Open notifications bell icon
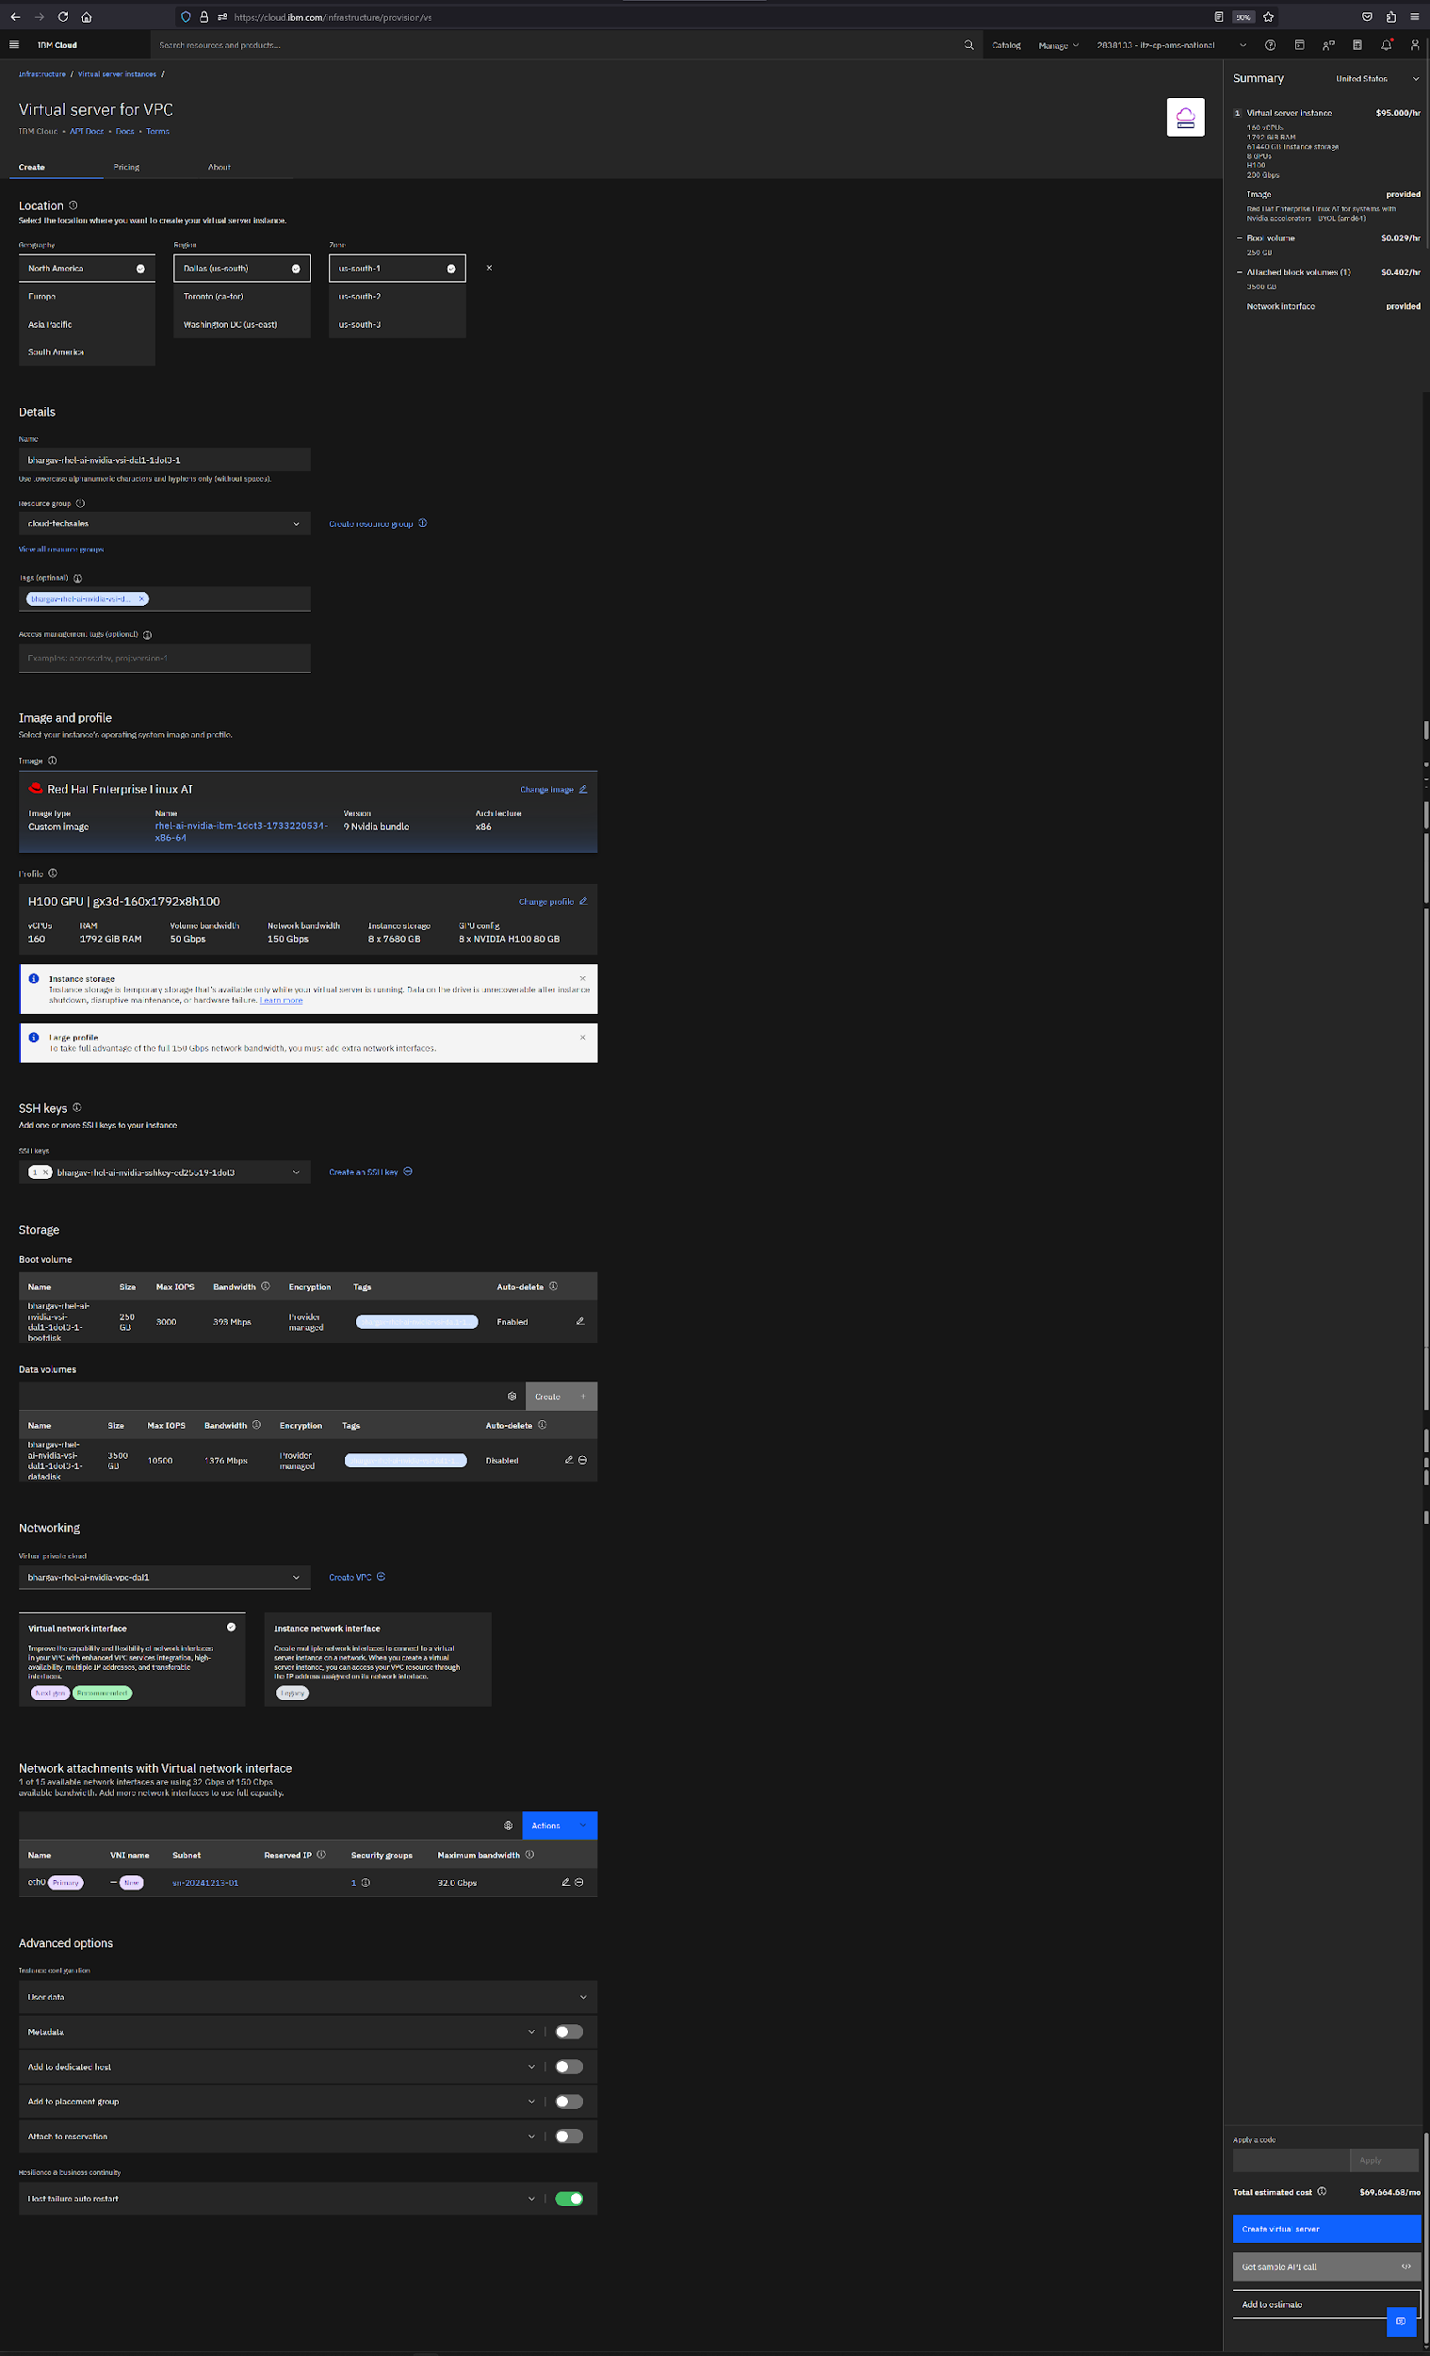Screen dimensions: 1430x2356 click(1386, 45)
